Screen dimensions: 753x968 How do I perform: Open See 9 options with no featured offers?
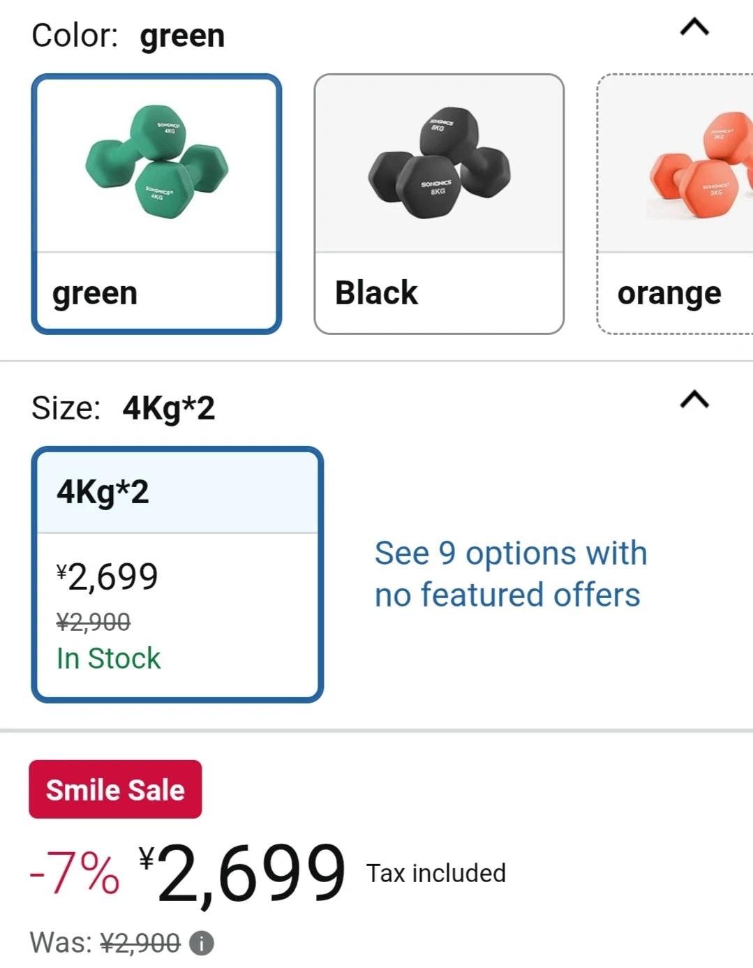pyautogui.click(x=511, y=574)
